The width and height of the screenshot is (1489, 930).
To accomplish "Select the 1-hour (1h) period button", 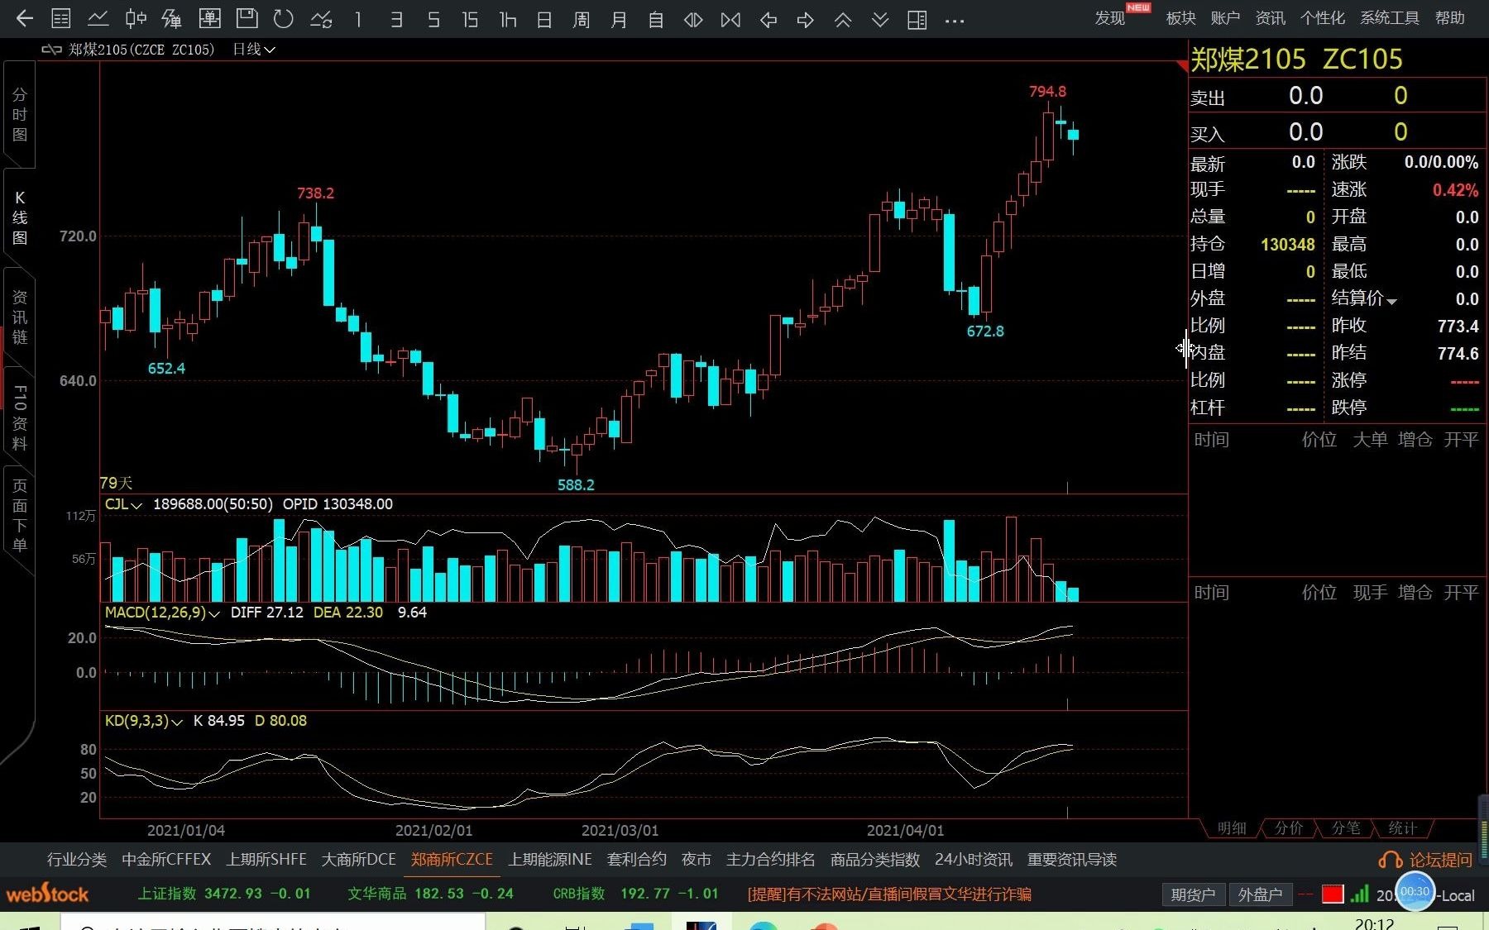I will pos(508,19).
